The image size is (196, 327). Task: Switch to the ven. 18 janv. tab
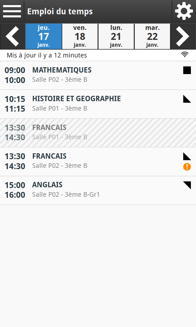pyautogui.click(x=80, y=36)
